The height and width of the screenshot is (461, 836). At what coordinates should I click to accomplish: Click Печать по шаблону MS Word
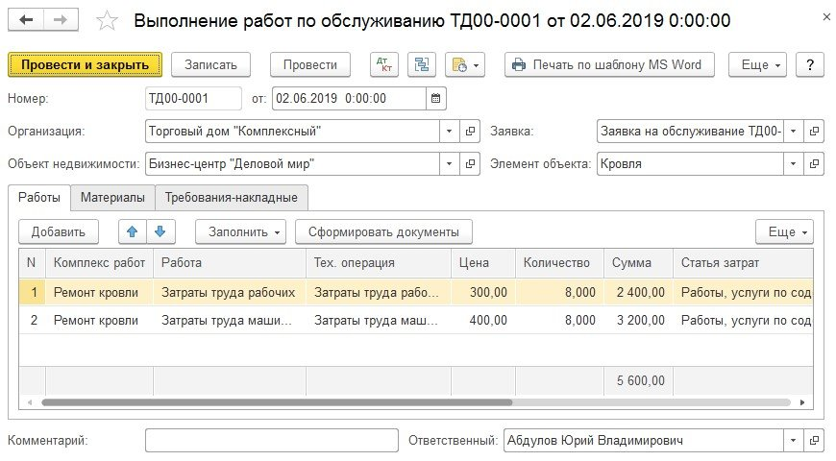(609, 65)
